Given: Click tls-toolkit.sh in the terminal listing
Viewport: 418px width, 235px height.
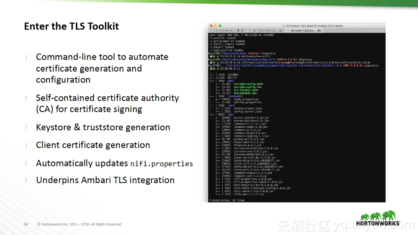Looking at the screenshot, I should pos(245,93).
